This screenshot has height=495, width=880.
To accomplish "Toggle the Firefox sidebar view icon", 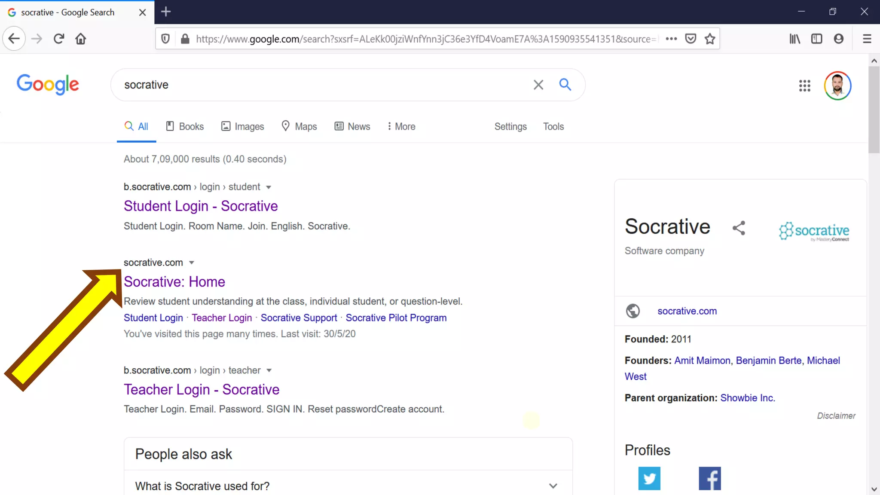I will click(x=816, y=39).
